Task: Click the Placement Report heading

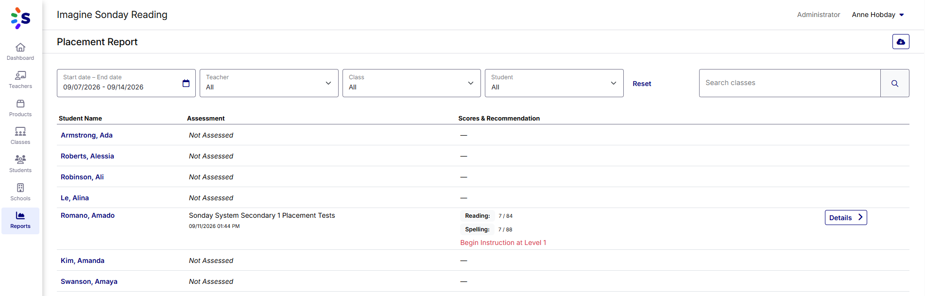Action: tap(97, 42)
